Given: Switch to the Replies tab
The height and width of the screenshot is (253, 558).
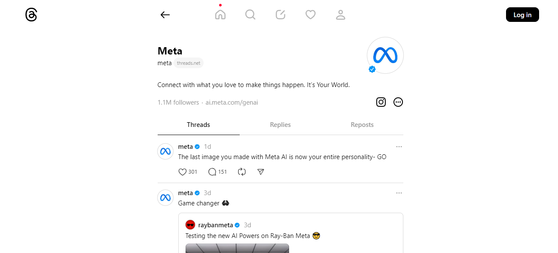Looking at the screenshot, I should [x=280, y=125].
